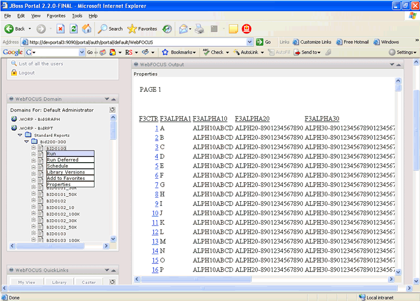Screen dimensions: 420x301
Task: Select the BID0103 tree item
Action: pyautogui.click(x=56, y=234)
